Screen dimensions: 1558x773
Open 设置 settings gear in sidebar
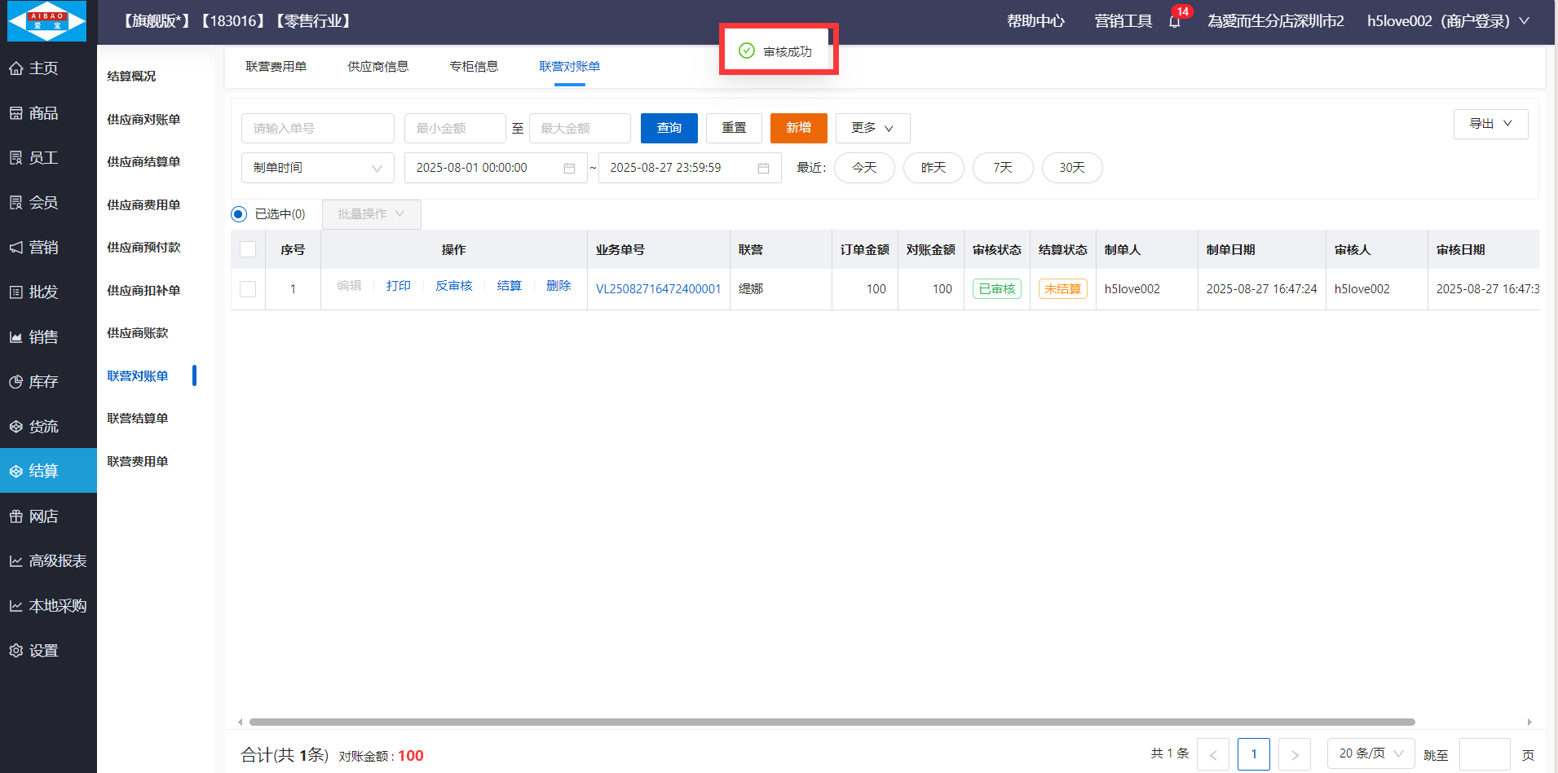click(16, 651)
